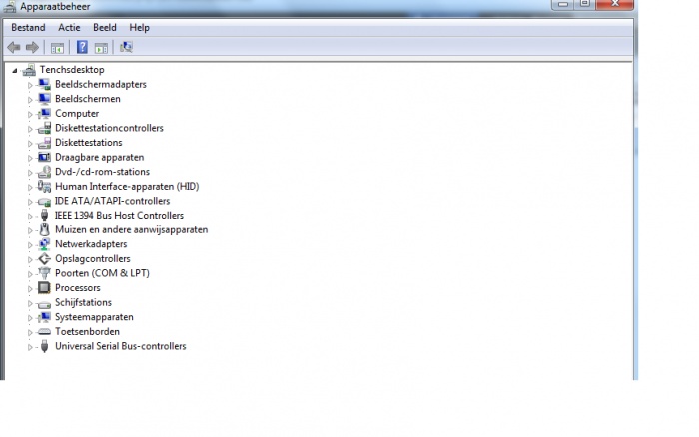Screen dimensions: 699x437
Task: Maximize the Apparaatbeheer window
Action: (585, 4)
